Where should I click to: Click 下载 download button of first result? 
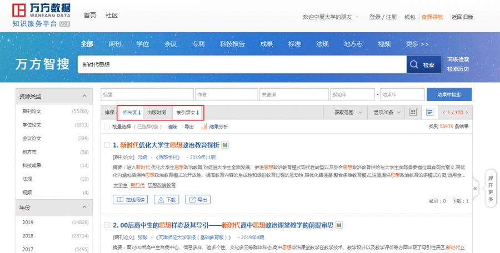click(x=167, y=199)
